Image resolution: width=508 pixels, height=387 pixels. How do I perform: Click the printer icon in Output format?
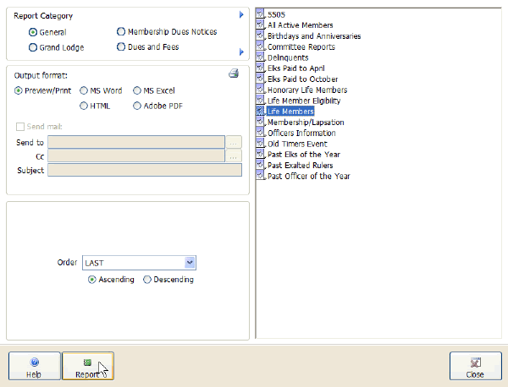click(x=234, y=74)
